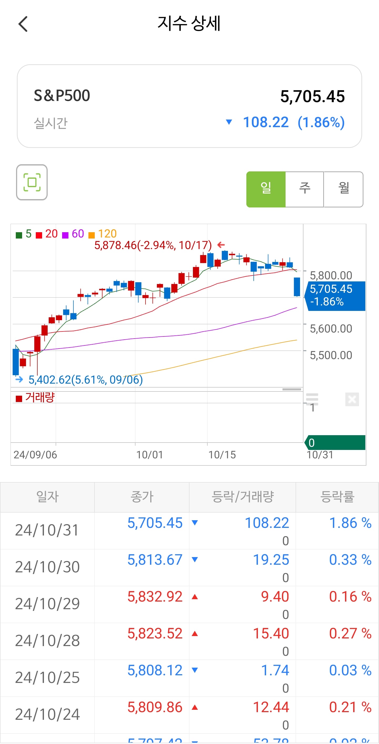Click the 5,600.00 price axis label
This screenshot has width=379, height=744.
click(x=331, y=329)
